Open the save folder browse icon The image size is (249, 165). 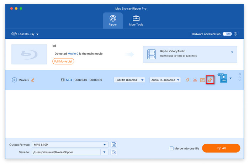(114, 152)
